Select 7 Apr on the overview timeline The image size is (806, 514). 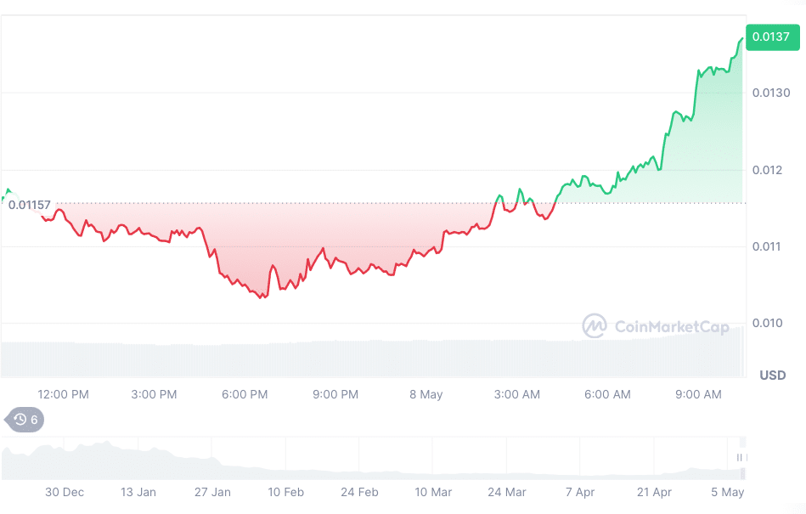click(580, 492)
